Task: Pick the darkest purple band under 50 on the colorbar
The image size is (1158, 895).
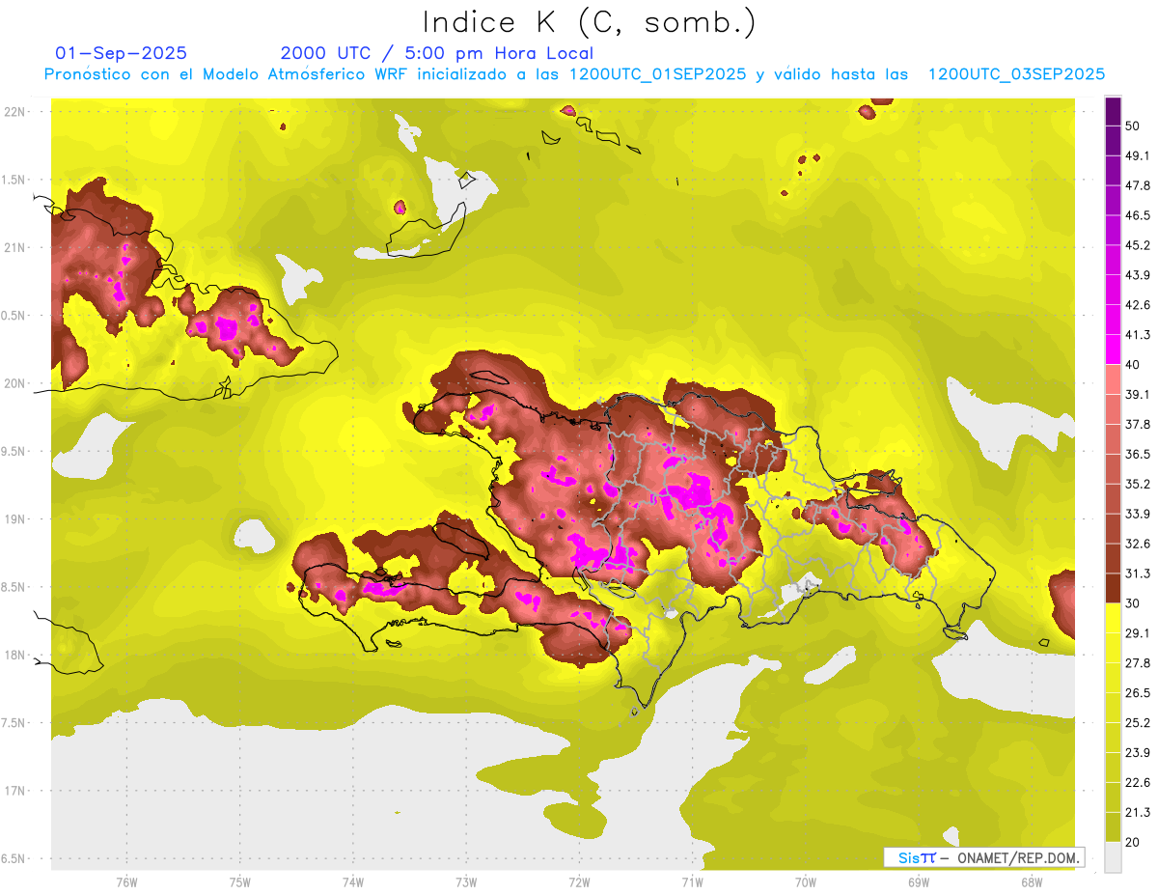Action: (1113, 112)
